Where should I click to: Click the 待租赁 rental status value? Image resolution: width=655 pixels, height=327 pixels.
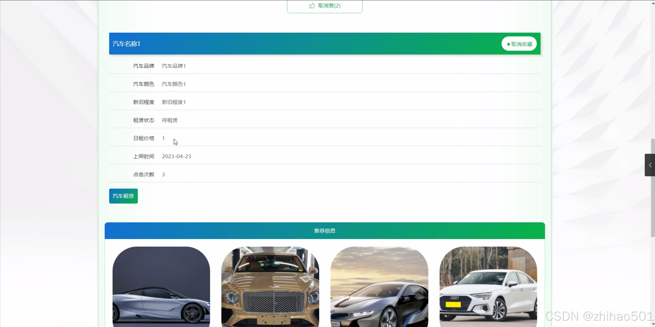click(170, 120)
